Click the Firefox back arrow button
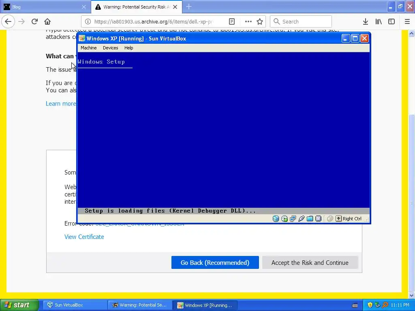Screen dimensions: 415x311 (8, 22)
